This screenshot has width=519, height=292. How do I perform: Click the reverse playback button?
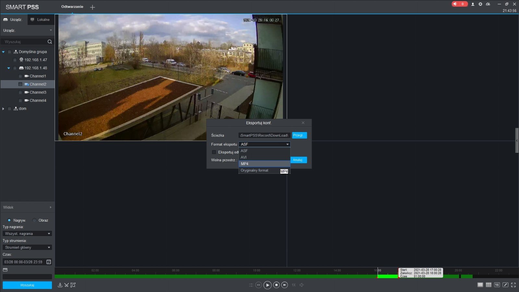pos(259,285)
